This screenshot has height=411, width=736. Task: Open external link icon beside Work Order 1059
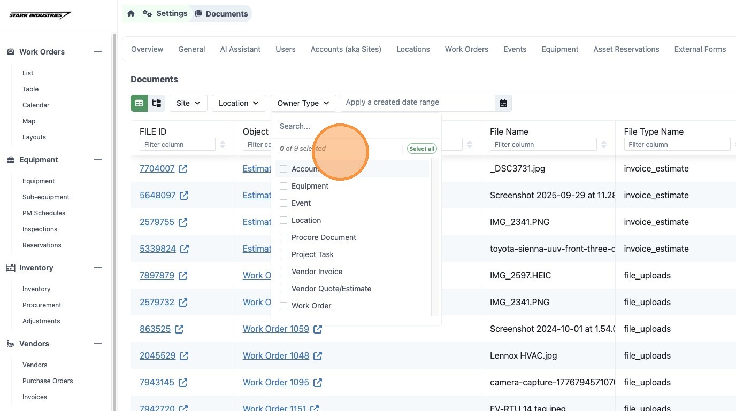pos(318,329)
